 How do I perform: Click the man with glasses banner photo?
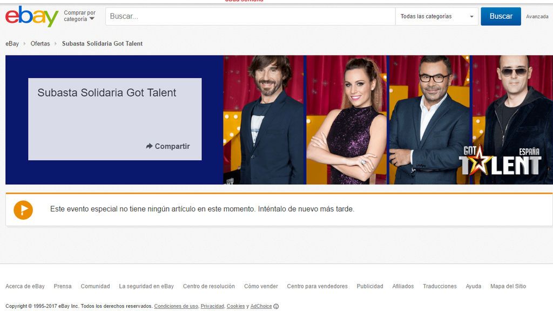(429, 120)
